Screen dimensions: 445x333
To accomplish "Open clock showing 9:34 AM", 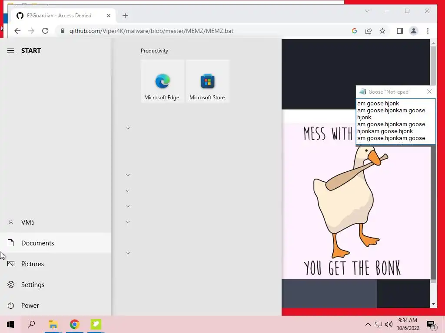I will click(x=408, y=324).
